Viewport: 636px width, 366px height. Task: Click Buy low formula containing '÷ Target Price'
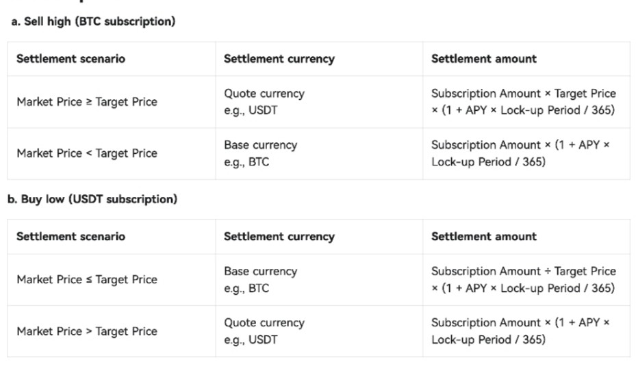(523, 280)
